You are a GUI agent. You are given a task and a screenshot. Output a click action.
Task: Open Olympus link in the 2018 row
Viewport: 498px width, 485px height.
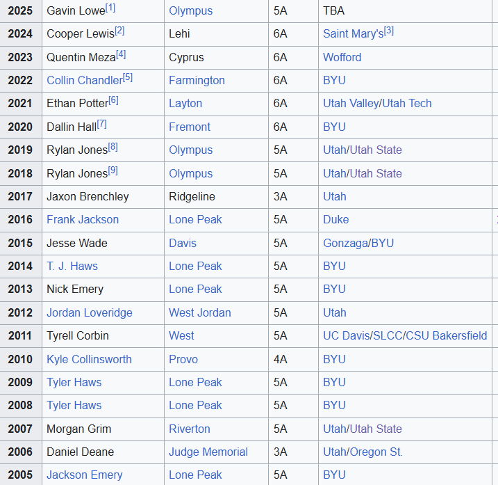click(x=190, y=173)
